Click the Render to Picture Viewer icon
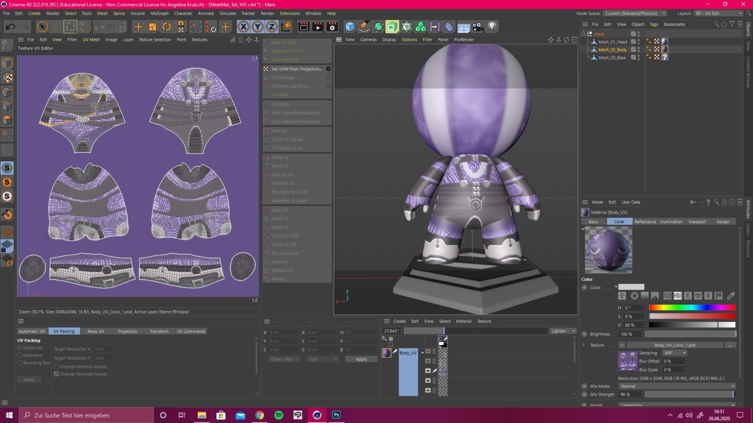 point(318,27)
